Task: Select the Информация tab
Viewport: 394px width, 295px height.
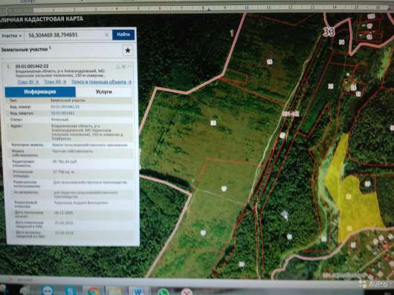Action: click(x=40, y=92)
